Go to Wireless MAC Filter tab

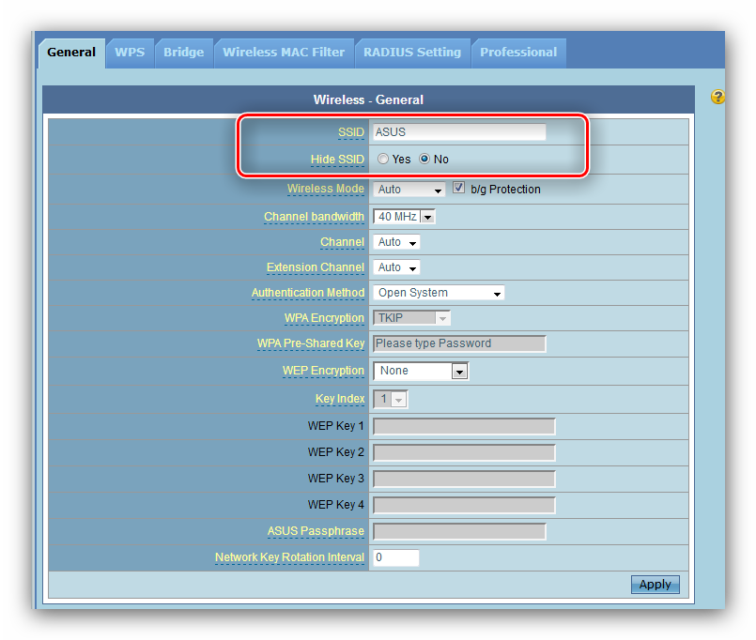284,53
